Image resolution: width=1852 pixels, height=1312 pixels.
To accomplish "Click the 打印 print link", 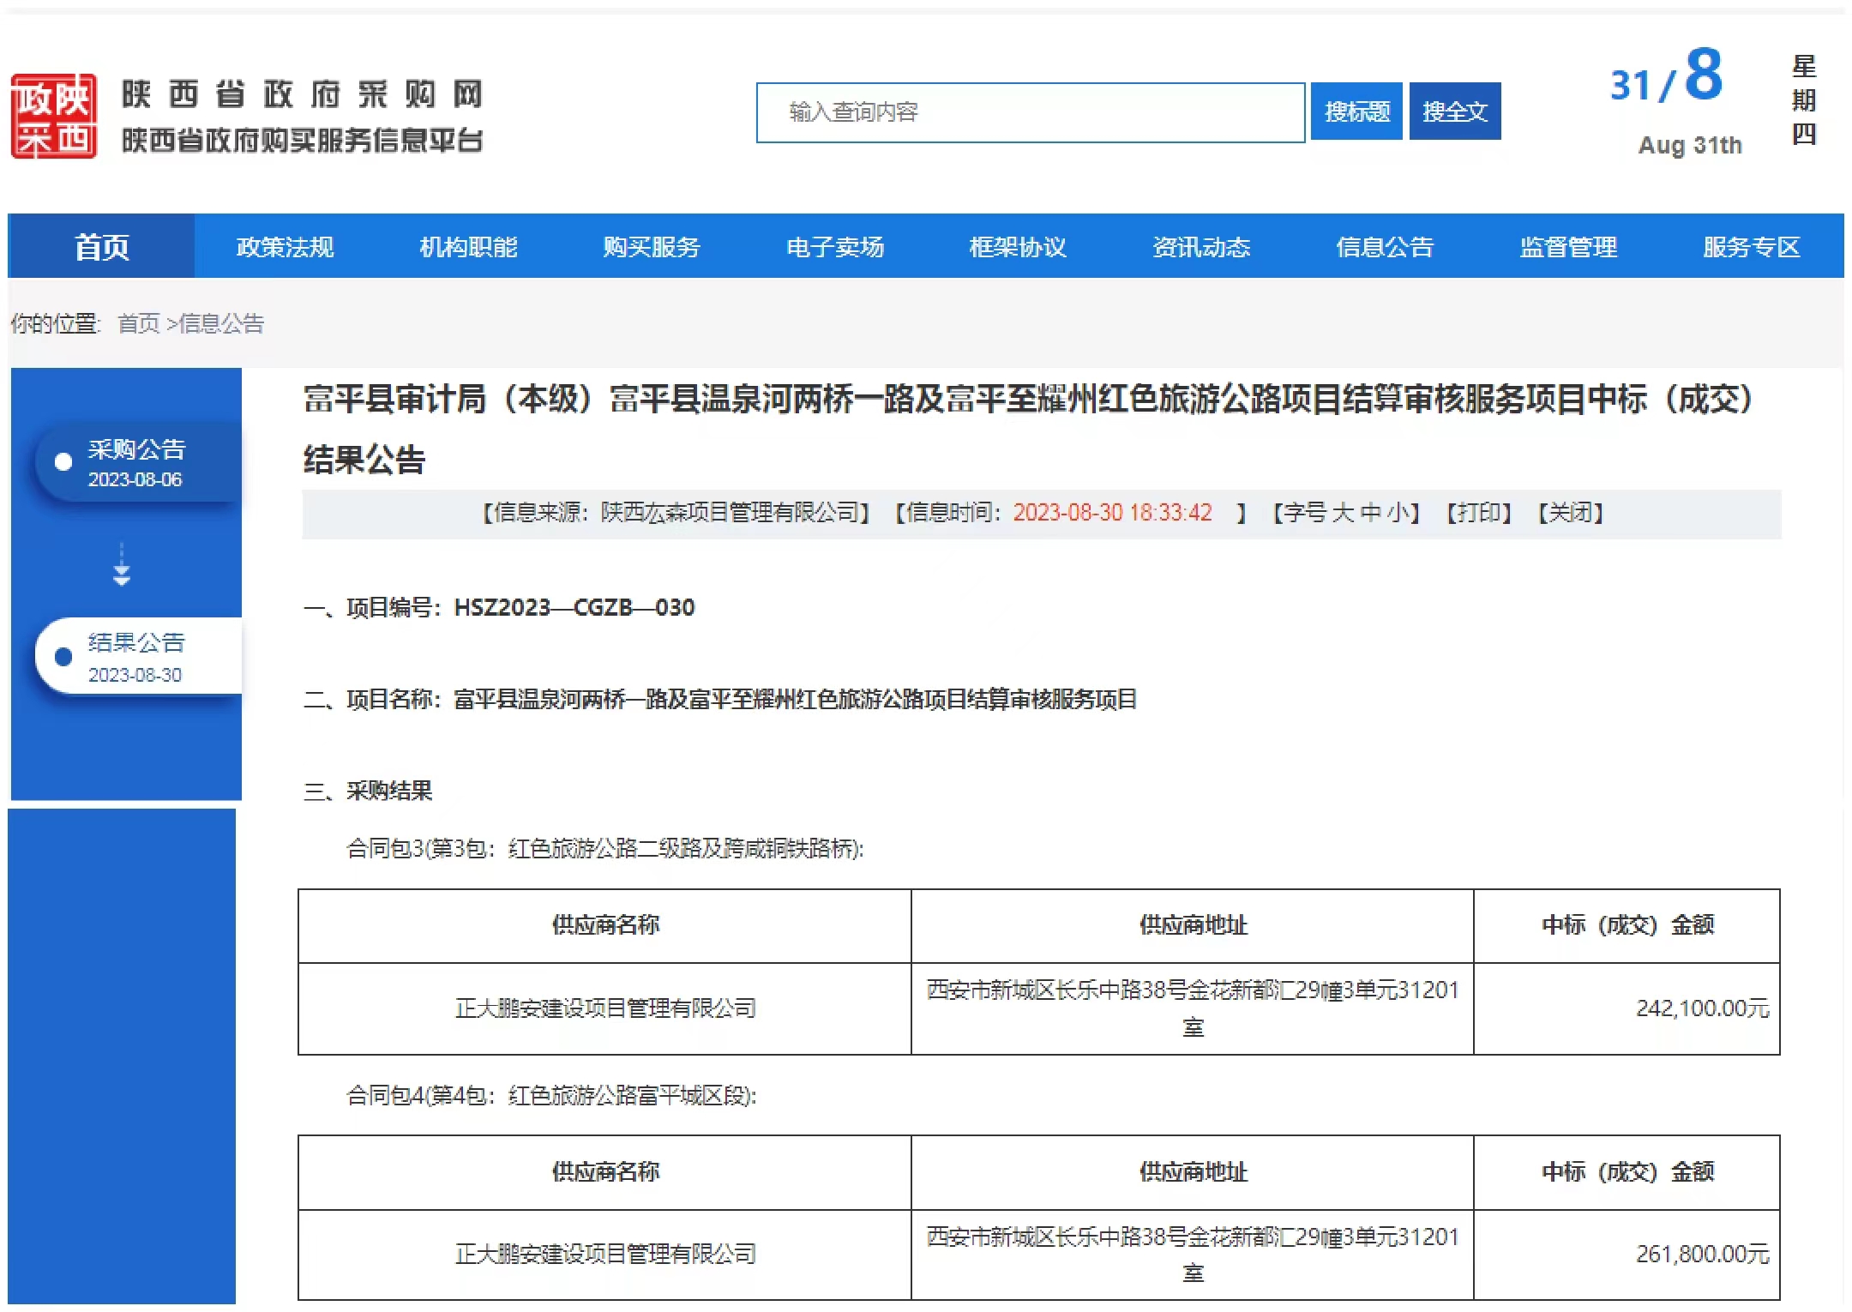I will pos(1478,513).
